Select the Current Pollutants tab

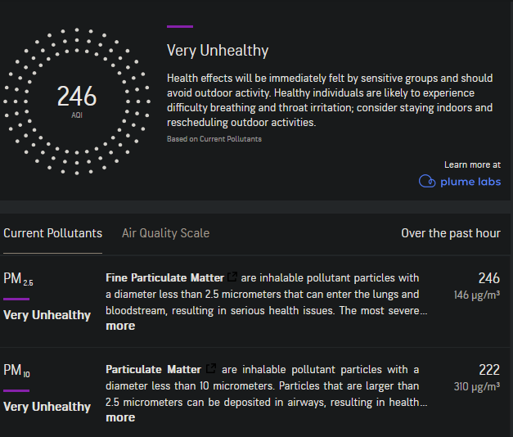pos(53,233)
